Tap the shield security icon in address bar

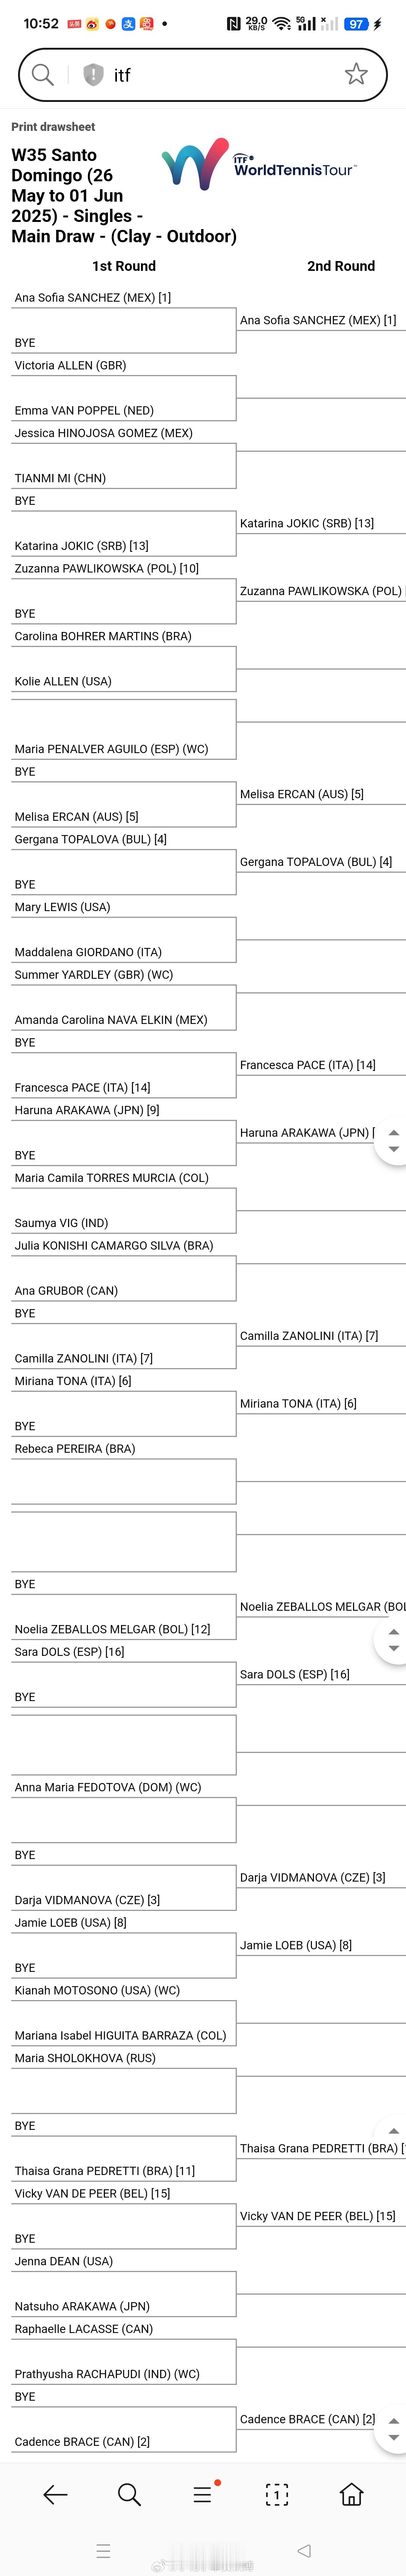click(x=93, y=74)
